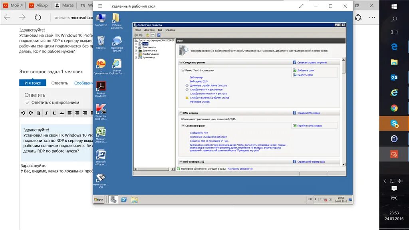409x230 pixels.
Task: Click the И я тоже button
Action: click(x=33, y=83)
